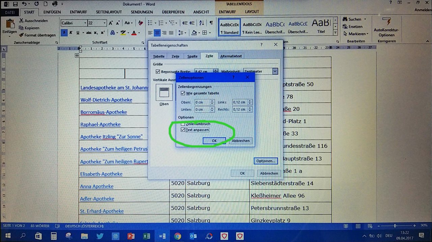Screen dimensions: 432x242
Task: Click the Undo arrow icon
Action: click(x=24, y=4)
